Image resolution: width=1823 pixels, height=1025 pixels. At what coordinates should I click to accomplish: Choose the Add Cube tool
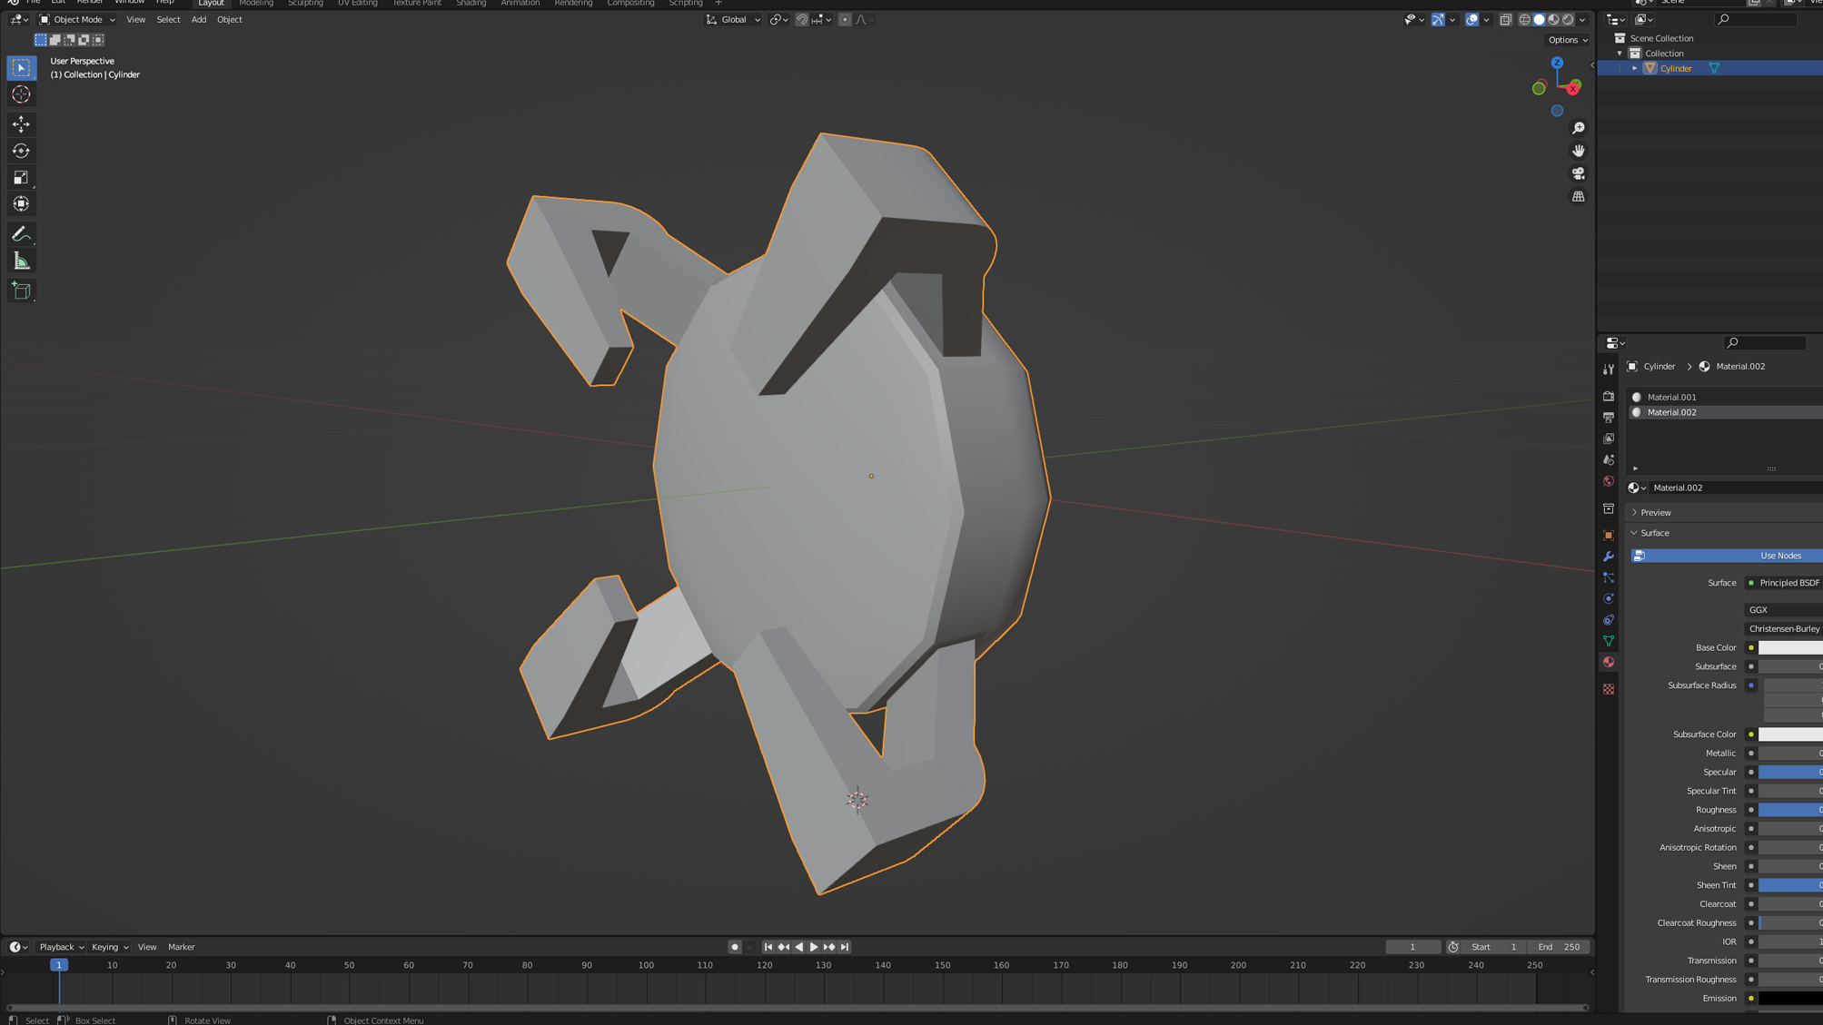point(21,291)
